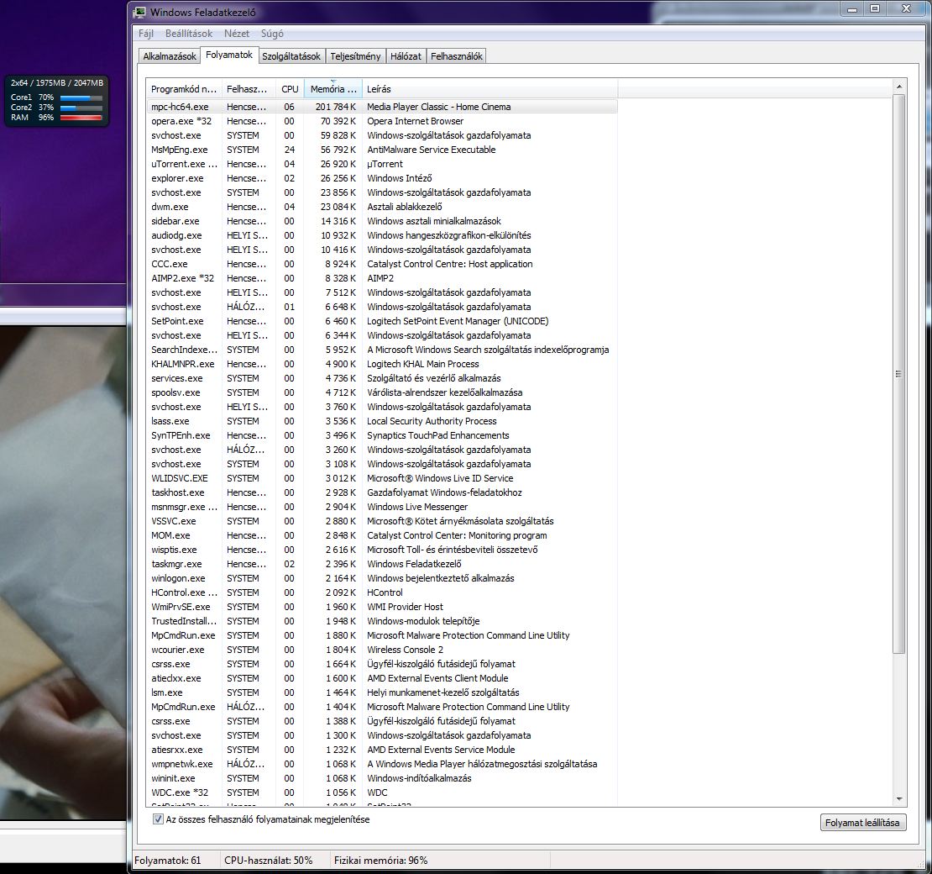The width and height of the screenshot is (932, 874).
Task: Select the winlogon.exe process
Action: pos(382,577)
